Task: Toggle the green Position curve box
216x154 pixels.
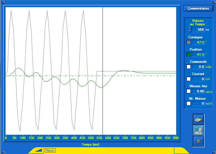Action: point(188,54)
